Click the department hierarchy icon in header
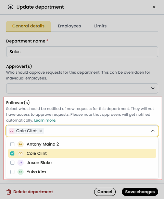The width and height of the screenshot is (164, 199). pyautogui.click(x=10, y=7)
